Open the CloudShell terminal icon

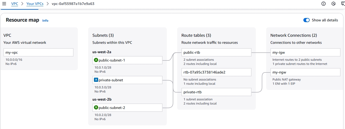(x=343, y=4)
